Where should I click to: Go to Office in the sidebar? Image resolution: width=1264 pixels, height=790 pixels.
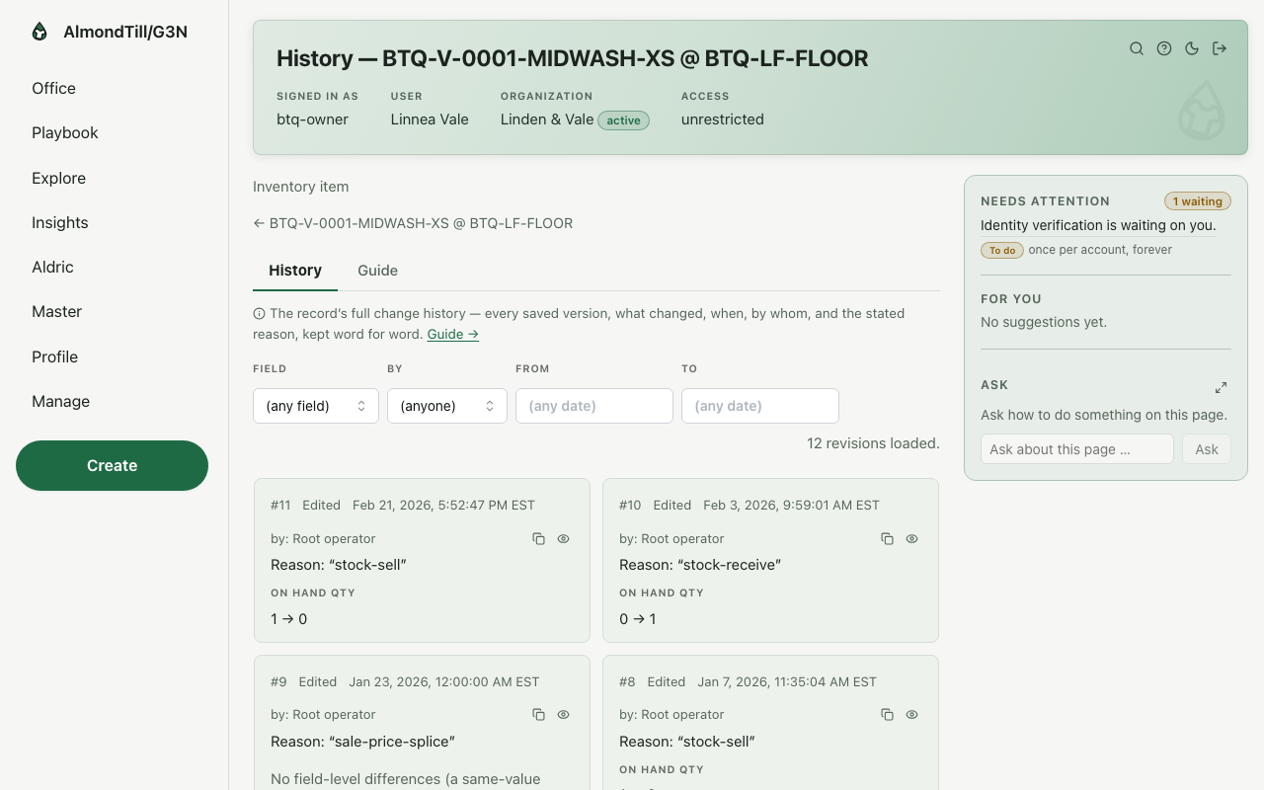(53, 88)
